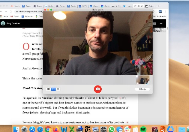Viewport: 189px width, 132px height.
Task: Open the Other Bookmarks folder
Action: click(x=159, y=16)
